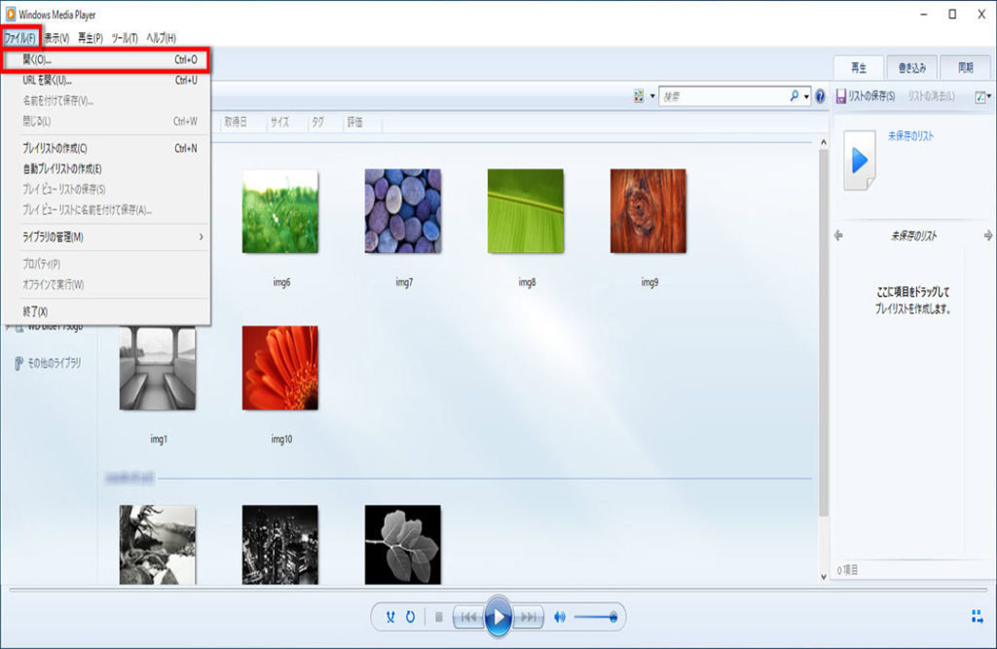
Task: Switch to the 書き込み burn tab
Action: coord(911,68)
